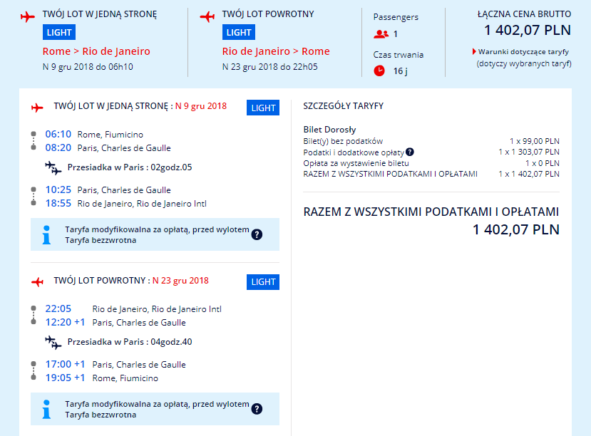Click total price in header 1 402,07 PLN
This screenshot has height=436, width=591.
(528, 30)
